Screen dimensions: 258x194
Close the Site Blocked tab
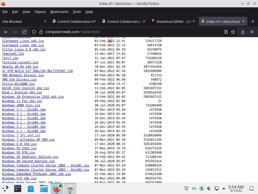(x=45, y=21)
